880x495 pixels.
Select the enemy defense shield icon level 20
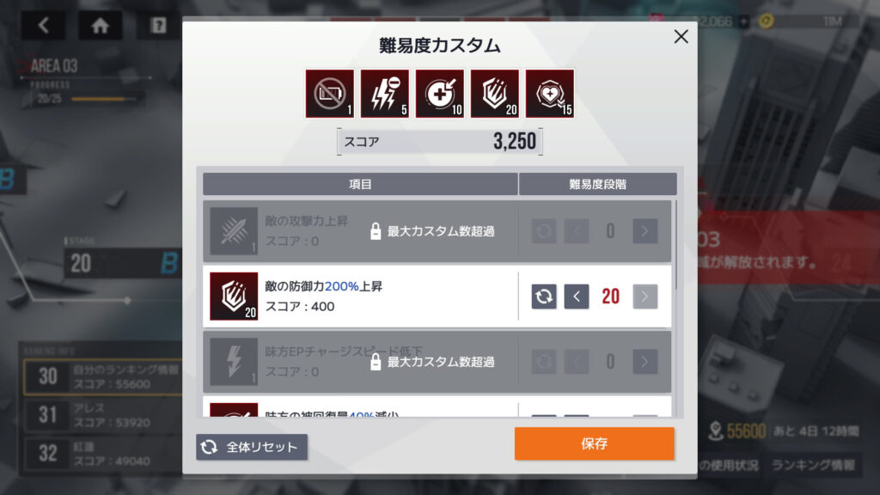(x=494, y=94)
